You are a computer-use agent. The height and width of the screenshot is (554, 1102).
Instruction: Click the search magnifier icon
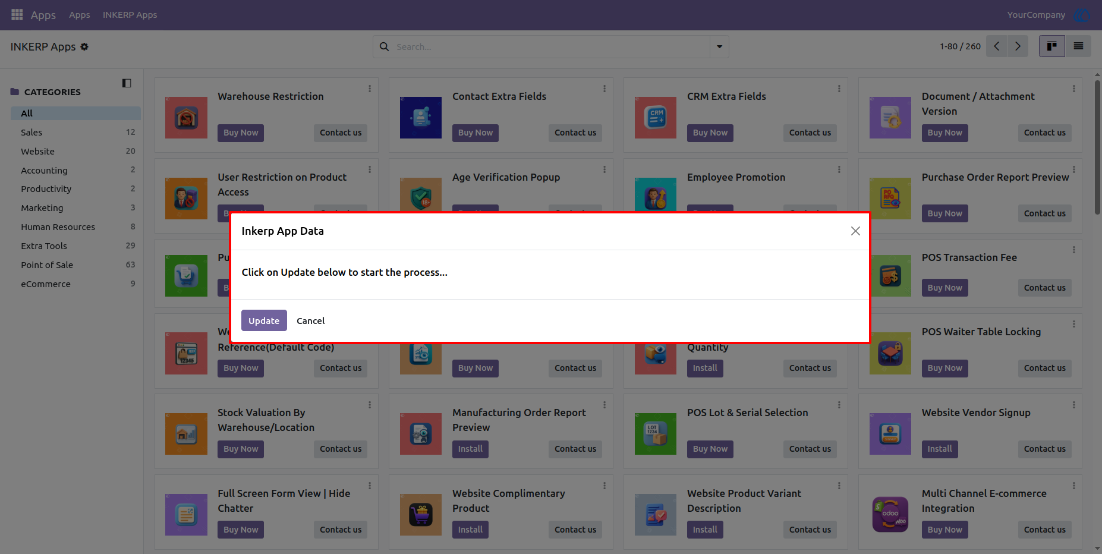(x=385, y=46)
